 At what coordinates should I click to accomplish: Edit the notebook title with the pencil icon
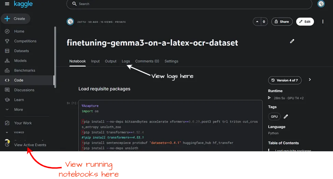292,41
